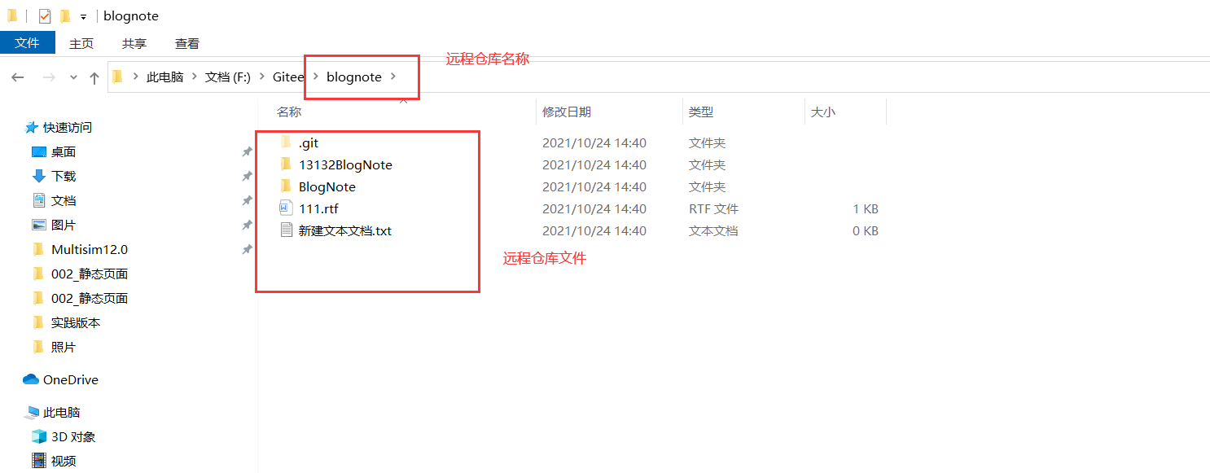The height and width of the screenshot is (473, 1210).
Task: Click 文档 (F:) in the address bar
Action: click(x=228, y=77)
